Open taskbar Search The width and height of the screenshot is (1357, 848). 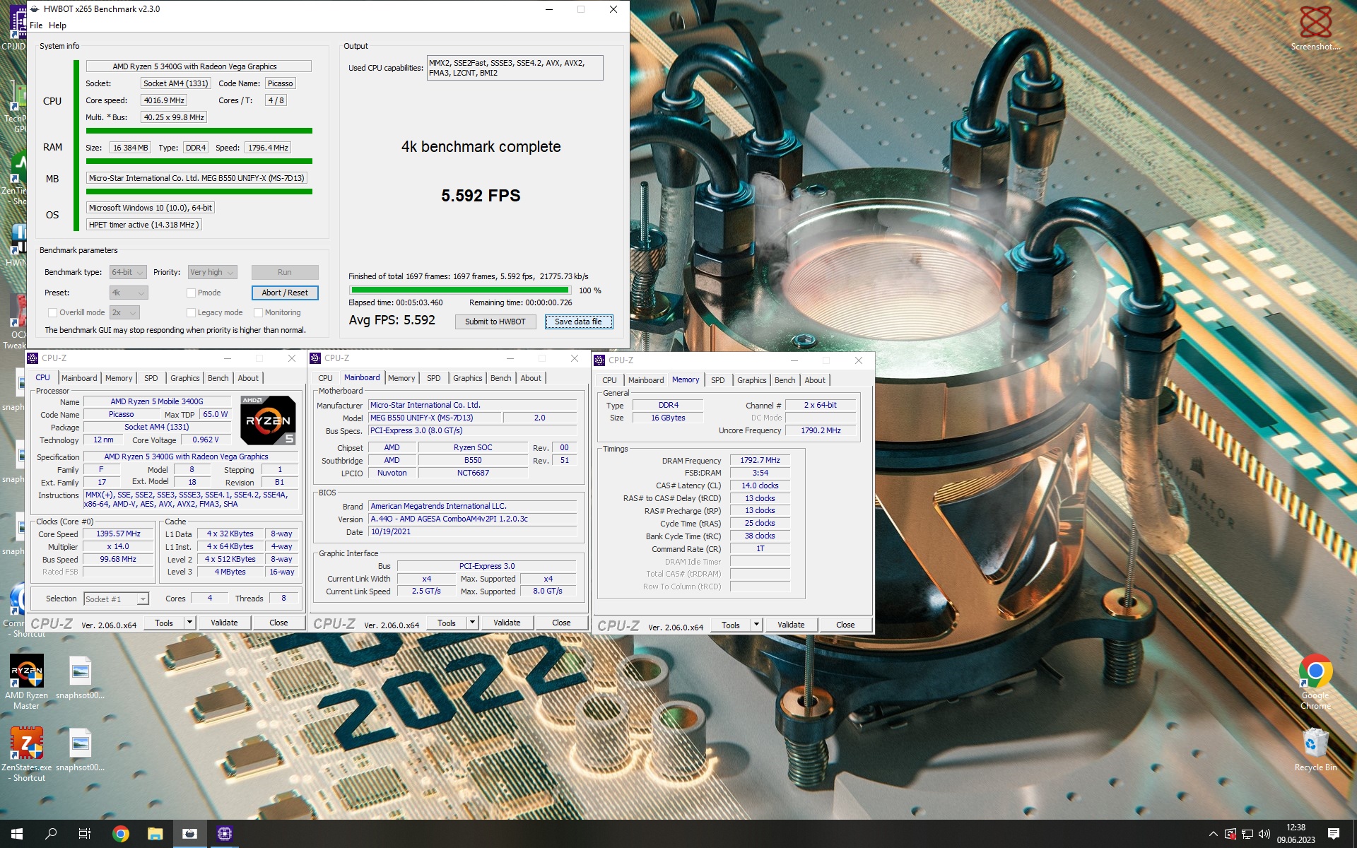pos(51,834)
